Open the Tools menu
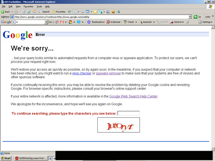Image resolution: width=215 pixels, height=161 pixels. 39,7
